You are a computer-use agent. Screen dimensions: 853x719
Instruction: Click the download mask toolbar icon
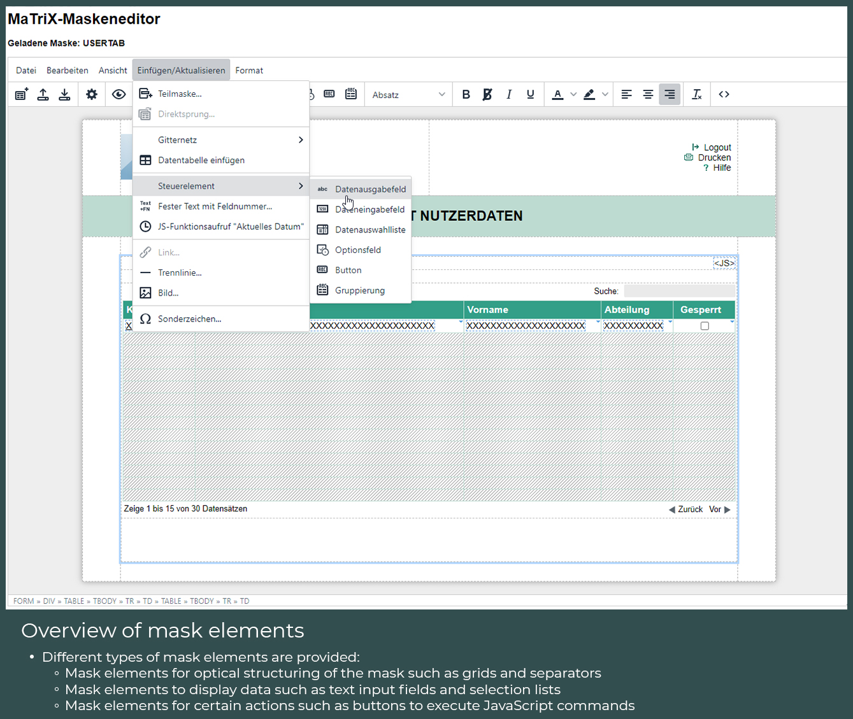point(64,94)
